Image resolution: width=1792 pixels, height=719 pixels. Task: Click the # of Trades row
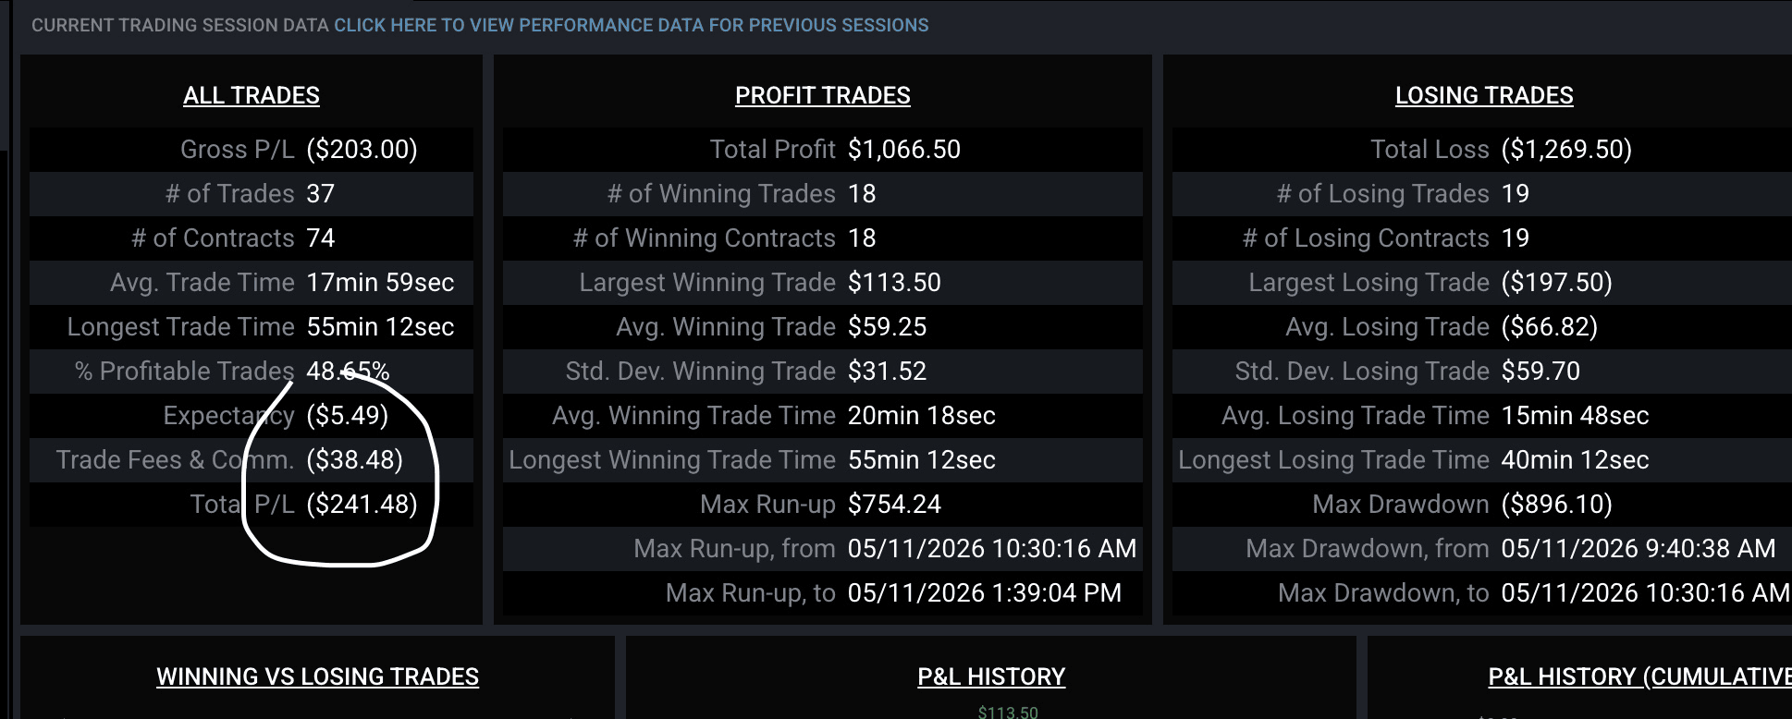(x=252, y=193)
